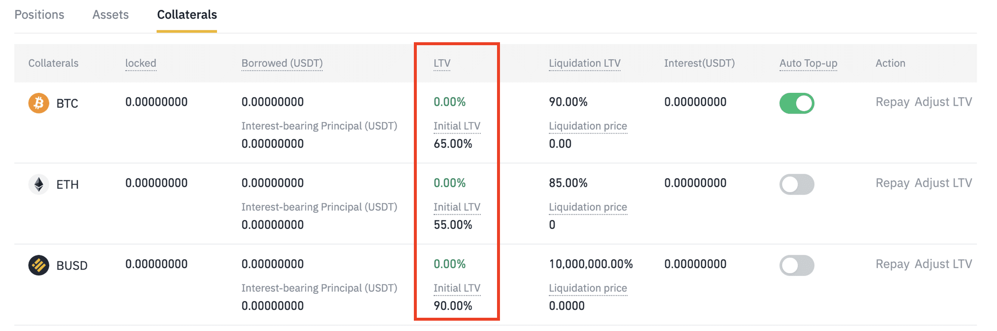The height and width of the screenshot is (331, 997).
Task: Enable Auto Top-up for BUSD
Action: [x=797, y=265]
